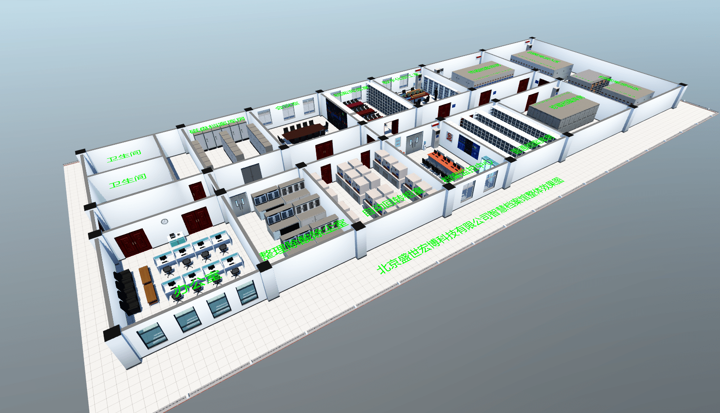Viewport: 720px width, 413px height.
Task: Click the 会议室 label on wall
Action: [x=287, y=106]
